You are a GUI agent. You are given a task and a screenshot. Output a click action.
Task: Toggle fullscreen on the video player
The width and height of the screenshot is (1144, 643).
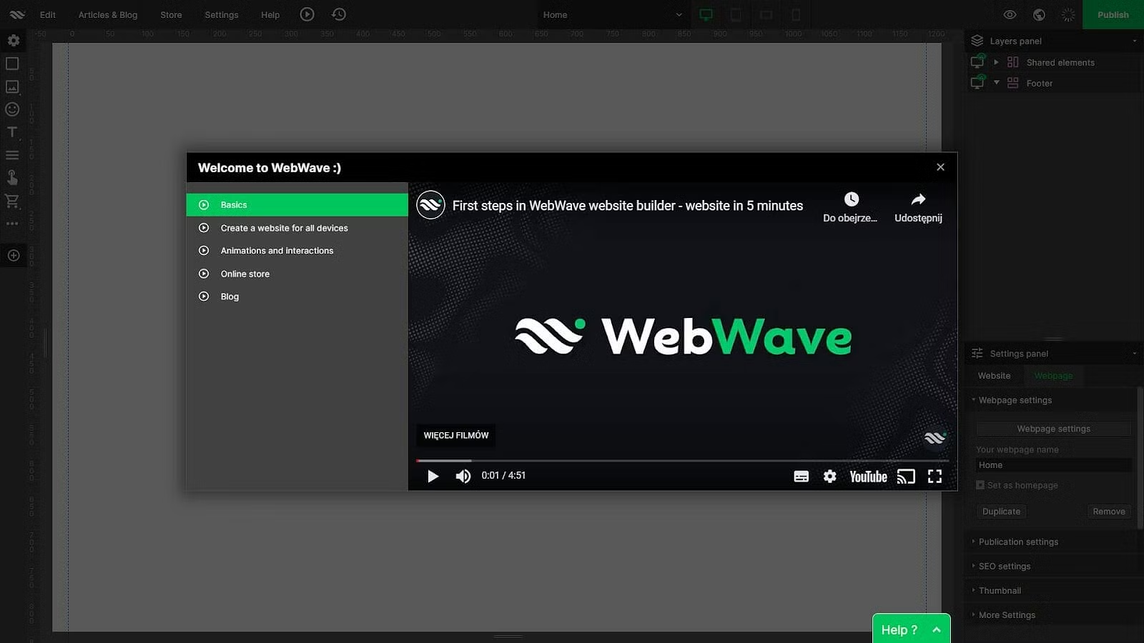[x=935, y=477]
